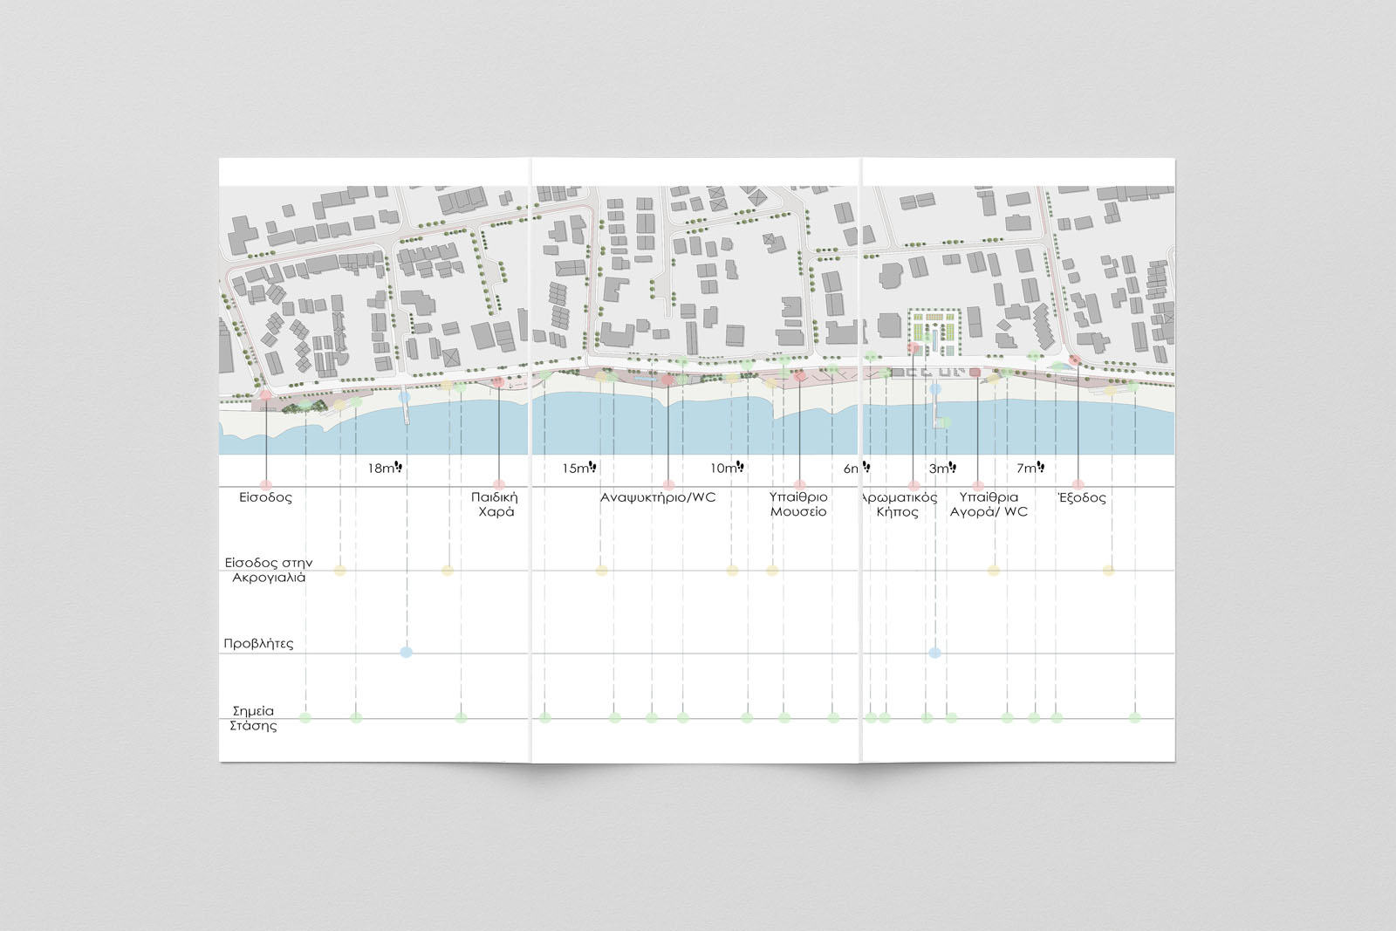Toggle the yellow beach-access dot below Αναψυκτήριο/WC

(x=600, y=572)
